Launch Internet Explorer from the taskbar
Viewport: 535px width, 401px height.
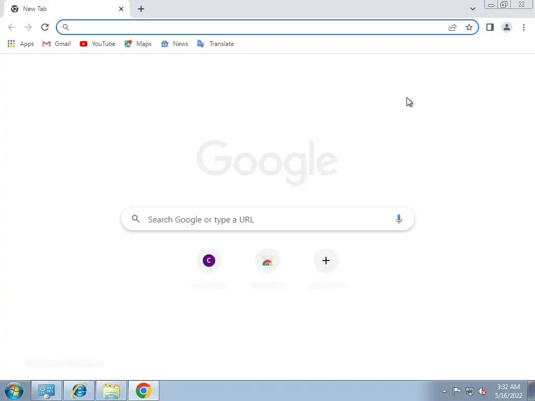(79, 391)
